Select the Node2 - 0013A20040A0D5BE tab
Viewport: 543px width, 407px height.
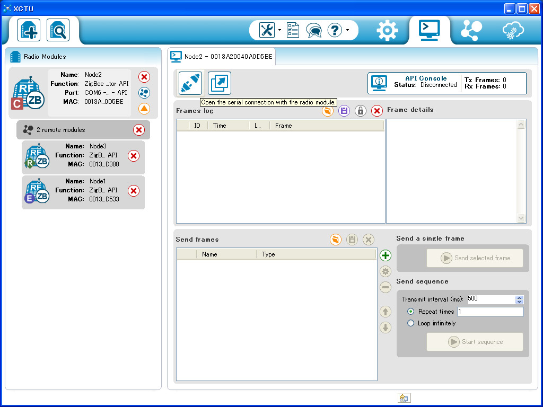(222, 56)
